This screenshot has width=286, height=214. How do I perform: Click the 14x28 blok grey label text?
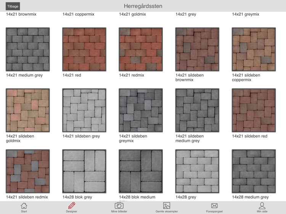(77, 197)
